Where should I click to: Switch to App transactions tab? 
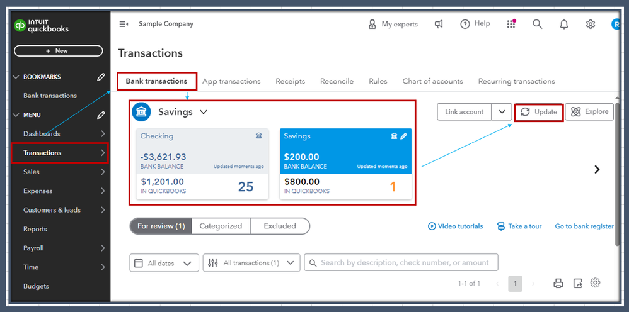(x=231, y=81)
